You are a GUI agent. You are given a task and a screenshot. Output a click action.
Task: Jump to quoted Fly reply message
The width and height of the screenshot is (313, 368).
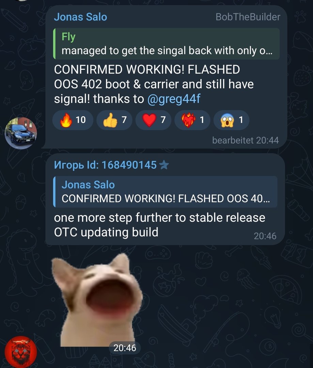pos(166,44)
